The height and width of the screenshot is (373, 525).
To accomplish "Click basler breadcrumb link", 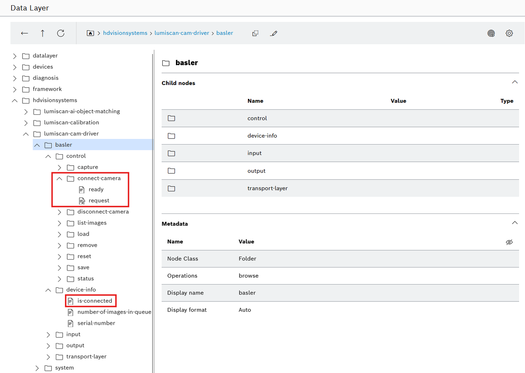I will (x=225, y=33).
